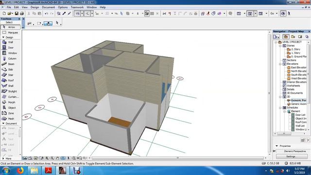Screen dimensions: 311x175
Task: Open the File menu
Action: 9,7
